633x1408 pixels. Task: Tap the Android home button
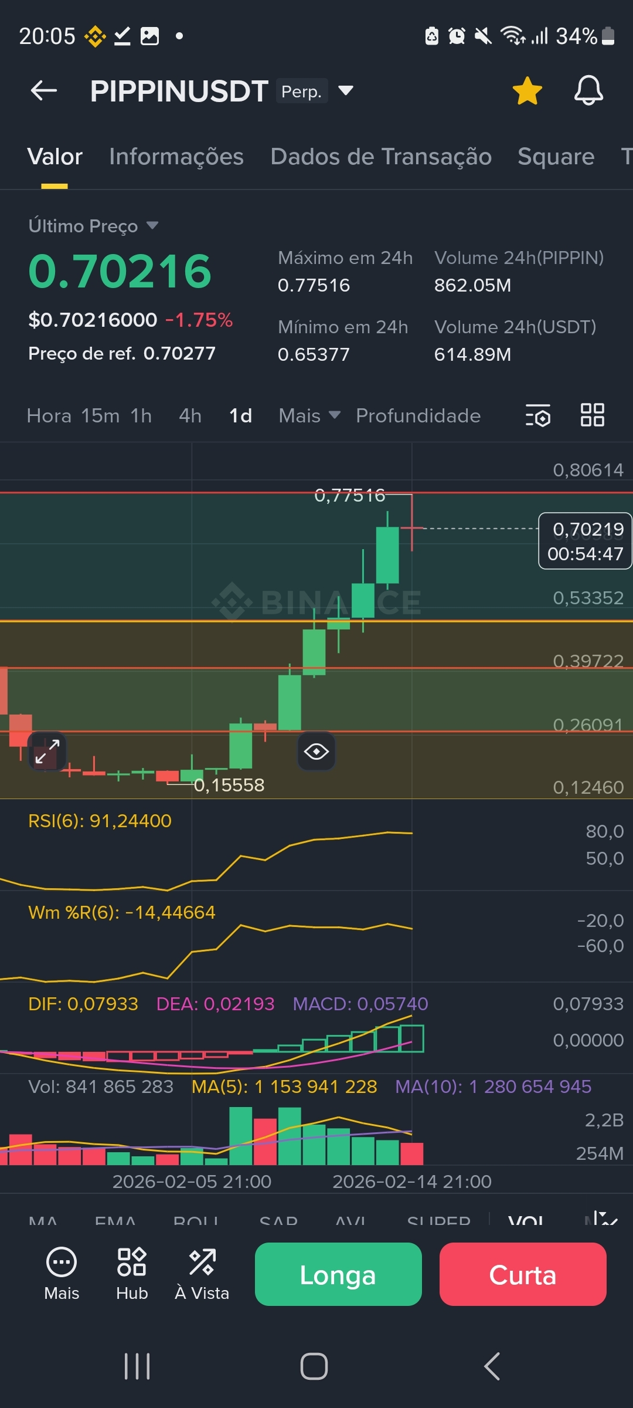click(x=314, y=1366)
